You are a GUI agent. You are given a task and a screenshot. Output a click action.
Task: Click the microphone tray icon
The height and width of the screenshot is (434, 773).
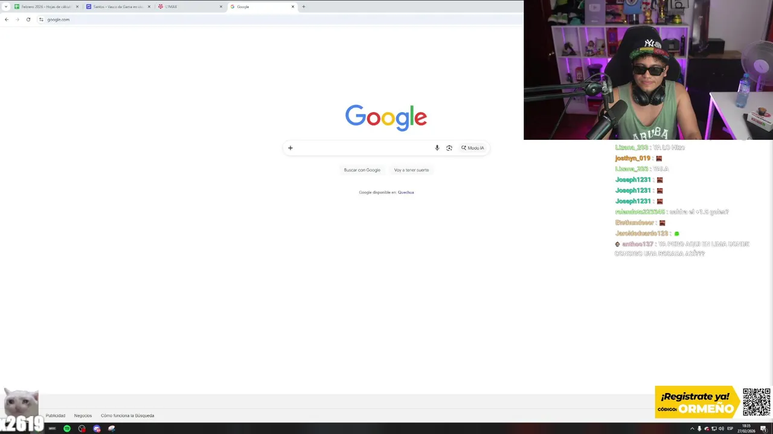[x=699, y=429]
